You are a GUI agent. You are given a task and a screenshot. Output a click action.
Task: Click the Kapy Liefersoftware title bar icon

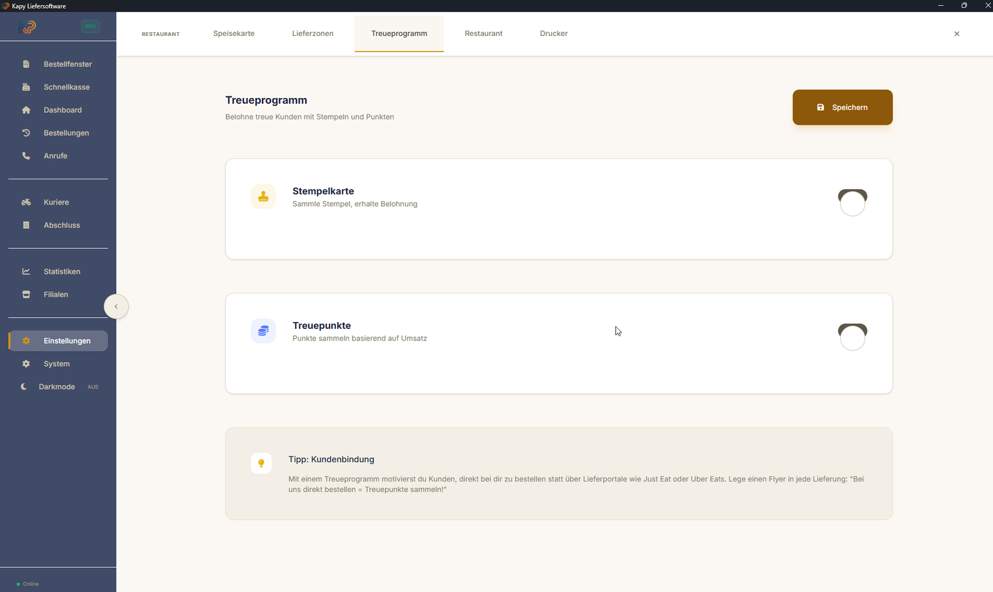(6, 6)
